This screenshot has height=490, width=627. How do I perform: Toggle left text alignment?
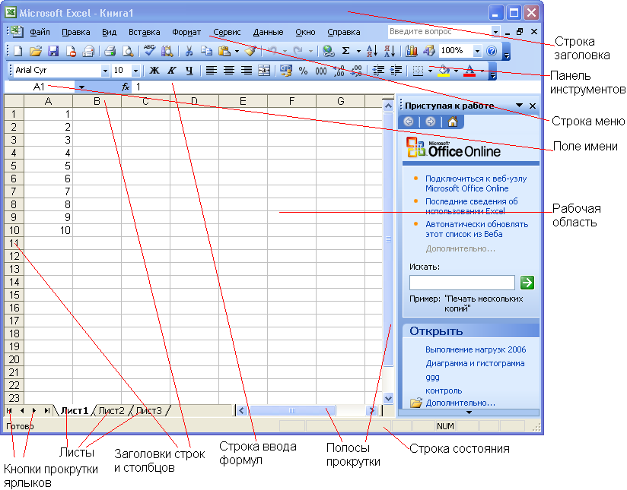coord(211,71)
